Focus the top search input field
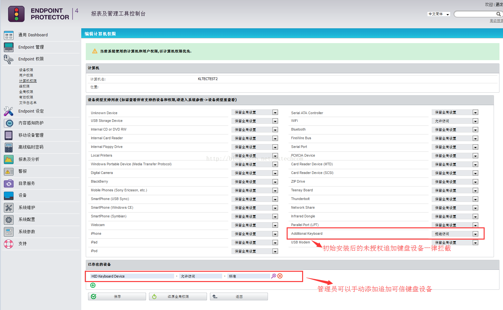Screen dimensions: 503x310 click(475, 14)
